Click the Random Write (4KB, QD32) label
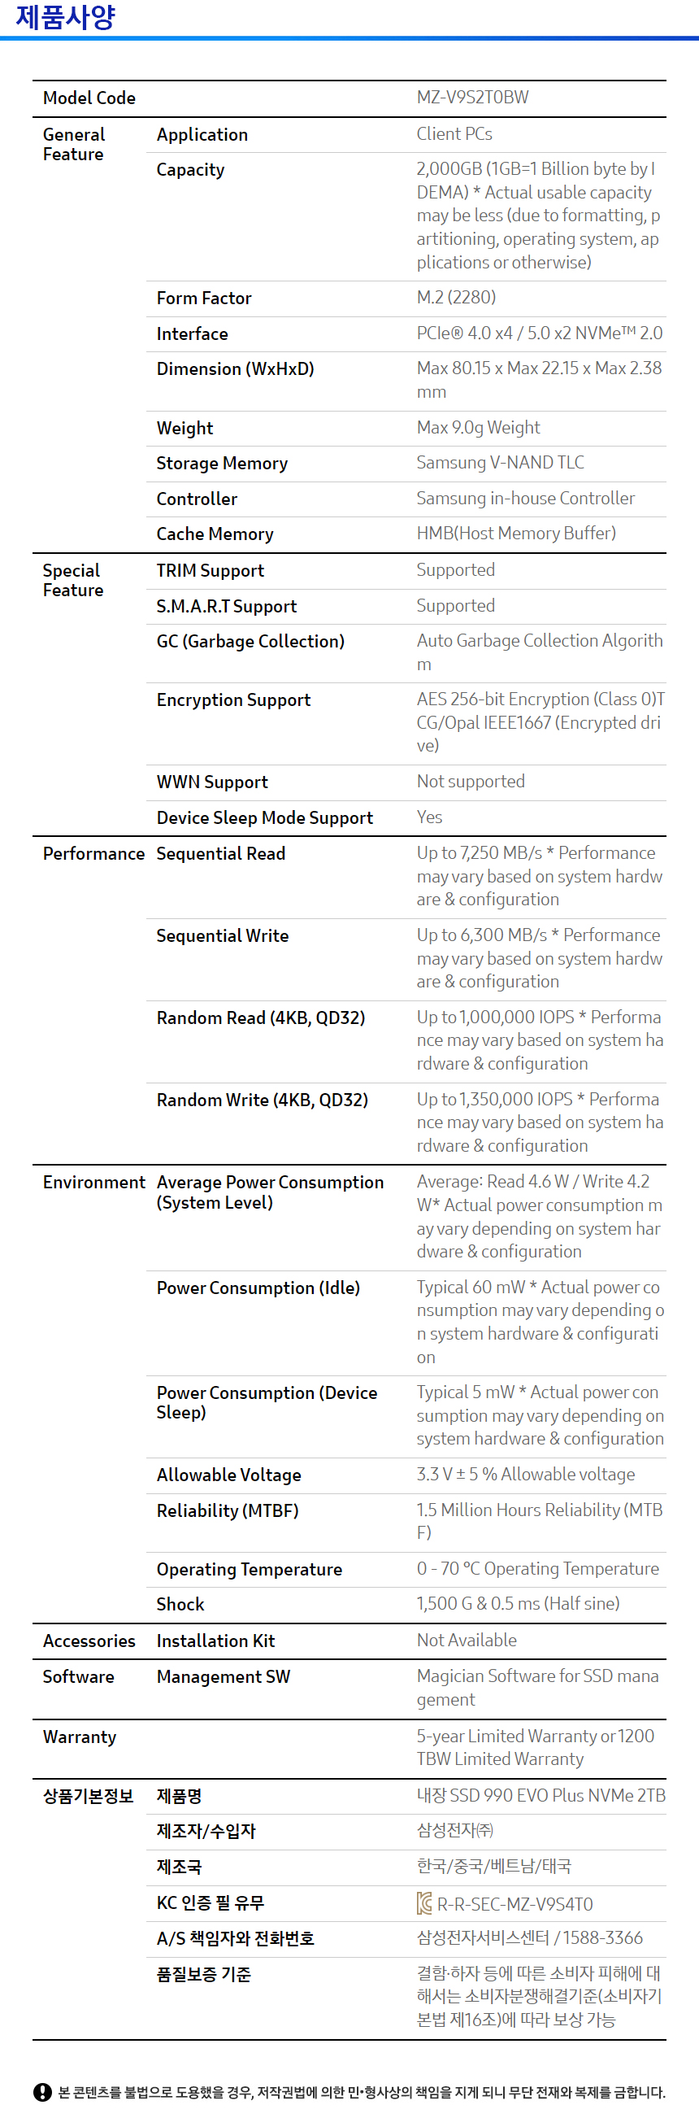 (262, 1100)
